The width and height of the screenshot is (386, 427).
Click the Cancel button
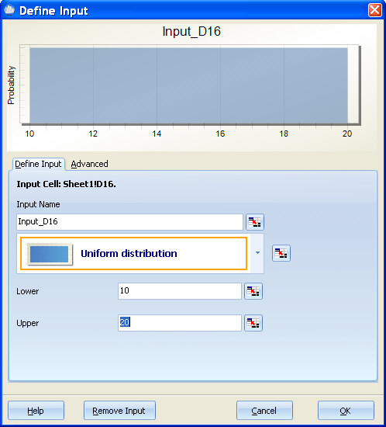(264, 411)
